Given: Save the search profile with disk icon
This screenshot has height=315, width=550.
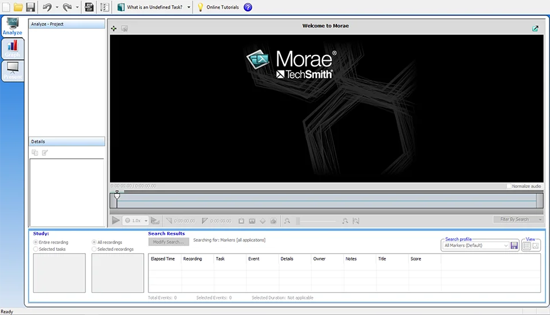Looking at the screenshot, I should pos(514,246).
